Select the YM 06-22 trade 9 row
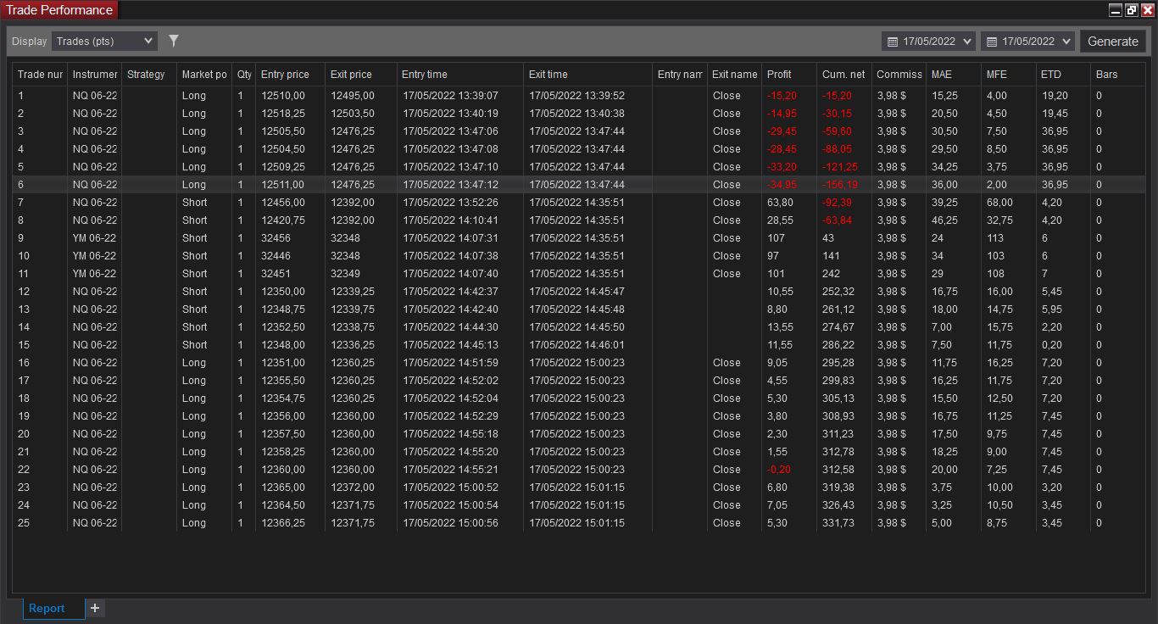 coord(339,238)
